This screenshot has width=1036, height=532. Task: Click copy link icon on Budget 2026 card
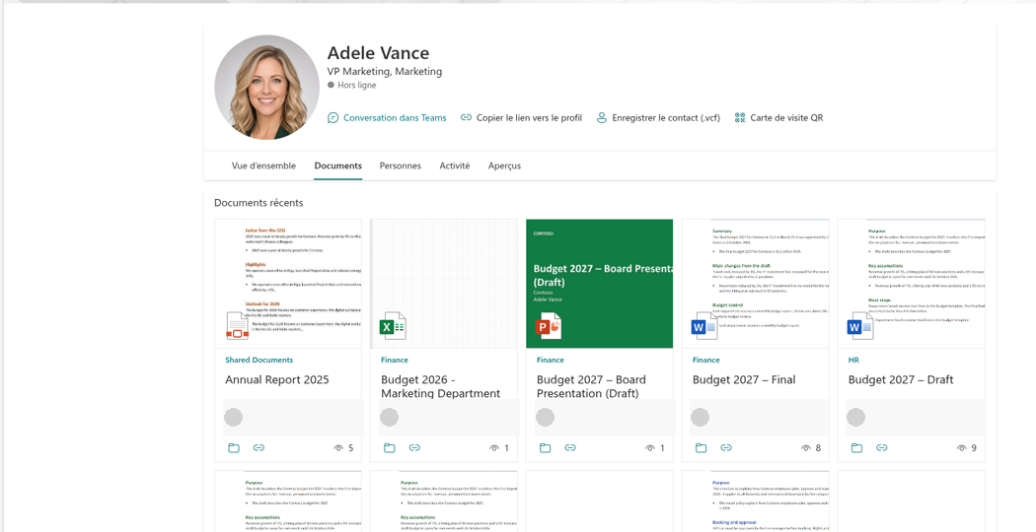(414, 448)
